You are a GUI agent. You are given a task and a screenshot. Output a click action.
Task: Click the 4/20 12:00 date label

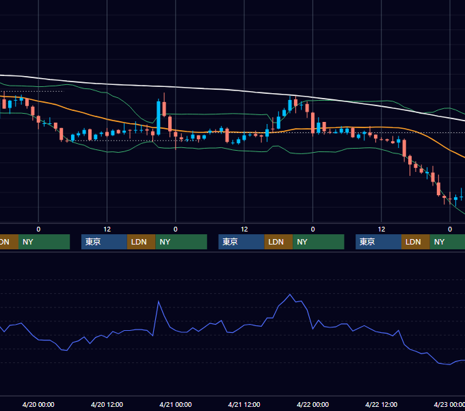(107, 404)
